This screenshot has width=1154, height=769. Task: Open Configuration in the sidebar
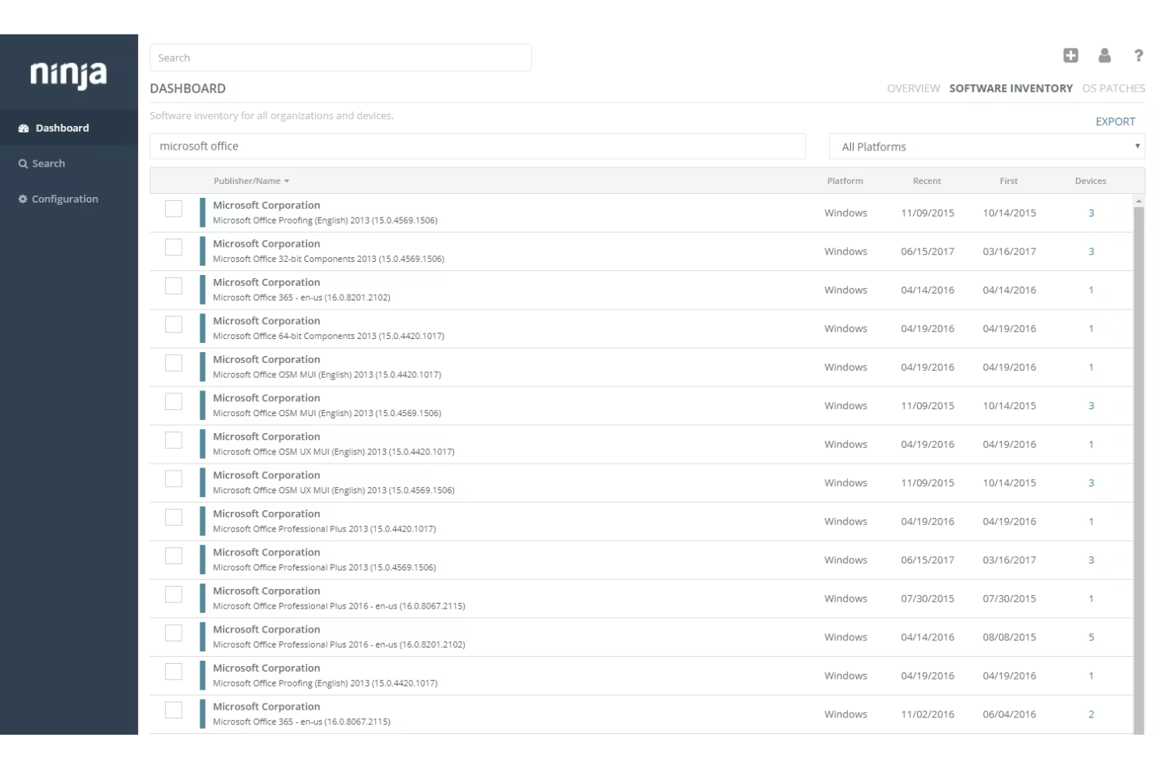click(69, 199)
